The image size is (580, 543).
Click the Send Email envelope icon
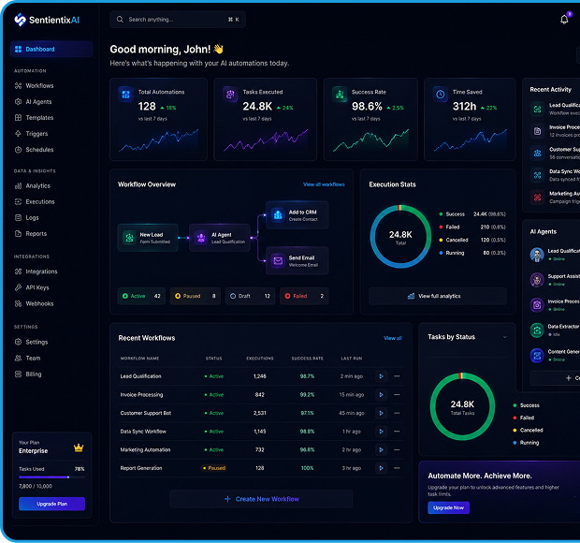coord(278,260)
